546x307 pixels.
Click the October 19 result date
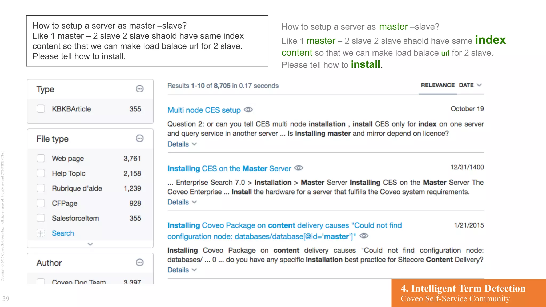point(467,109)
